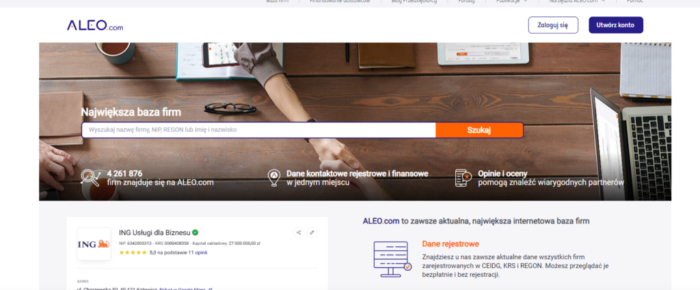700x290 pixels.
Task: Open Blog Przedsiębiorcy in top navigation
Action: point(415,1)
